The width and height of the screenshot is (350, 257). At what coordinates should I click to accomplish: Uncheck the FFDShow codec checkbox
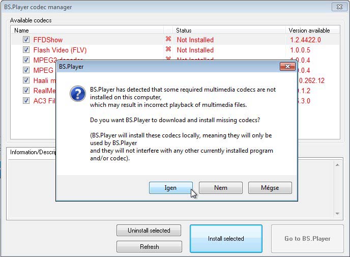pyautogui.click(x=26, y=40)
